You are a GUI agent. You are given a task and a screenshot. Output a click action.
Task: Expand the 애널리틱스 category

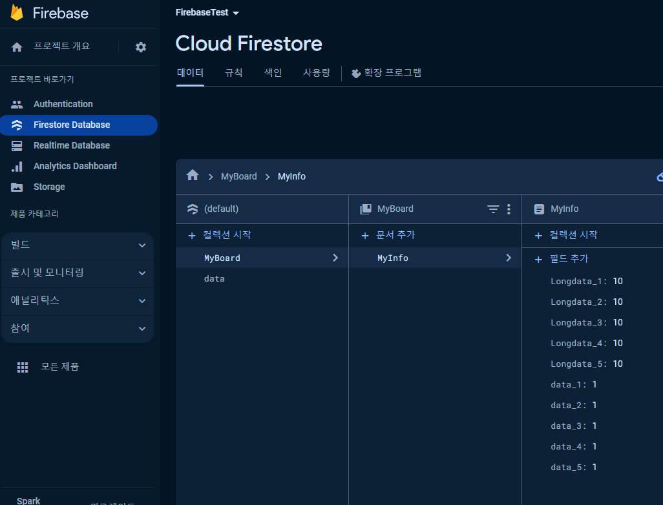pyautogui.click(x=78, y=301)
